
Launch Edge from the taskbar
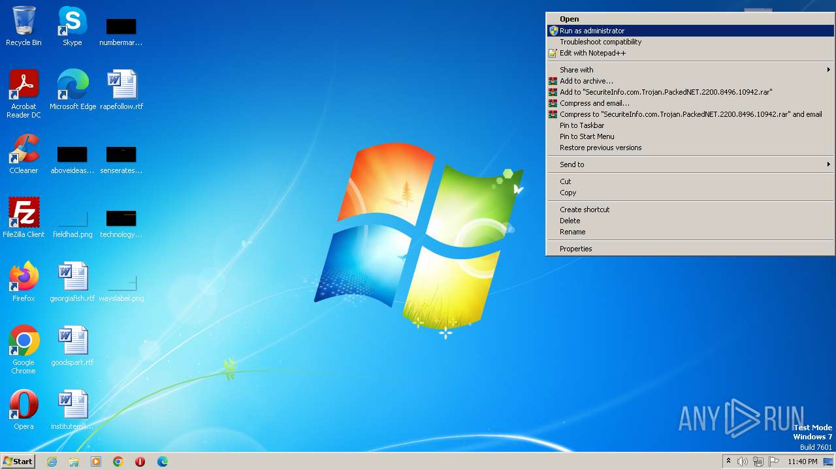coord(163,462)
